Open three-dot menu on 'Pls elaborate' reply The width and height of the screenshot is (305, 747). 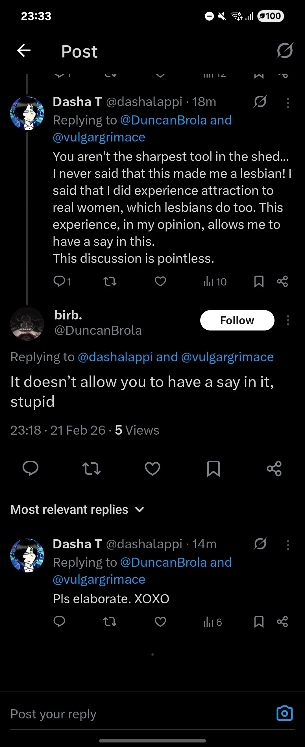(x=288, y=545)
